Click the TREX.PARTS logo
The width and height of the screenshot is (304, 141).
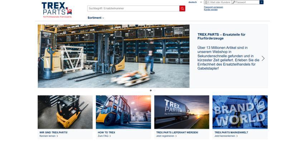click(x=57, y=10)
